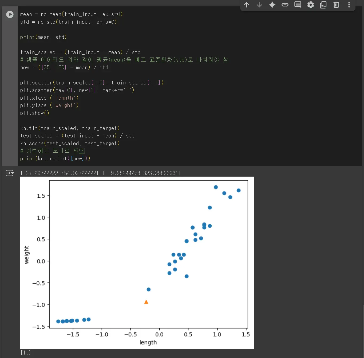Click the output text '[1.]'
Image resolution: width=364 pixels, height=358 pixels.
(26, 352)
